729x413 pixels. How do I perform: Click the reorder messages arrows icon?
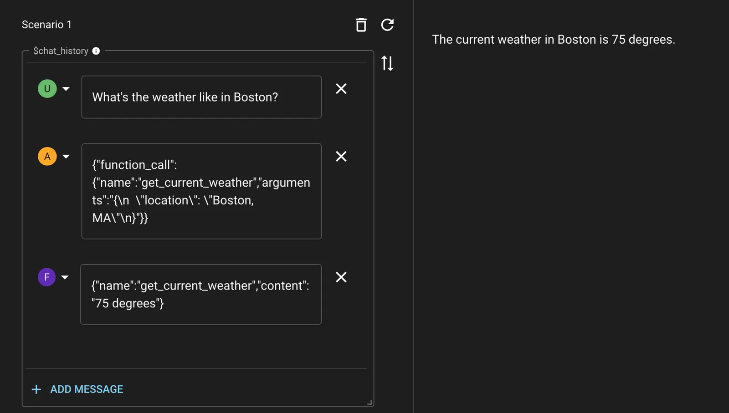(387, 63)
